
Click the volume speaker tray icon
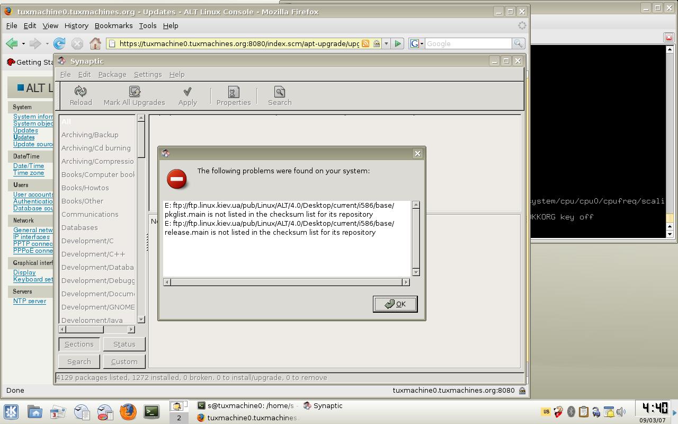click(x=621, y=411)
